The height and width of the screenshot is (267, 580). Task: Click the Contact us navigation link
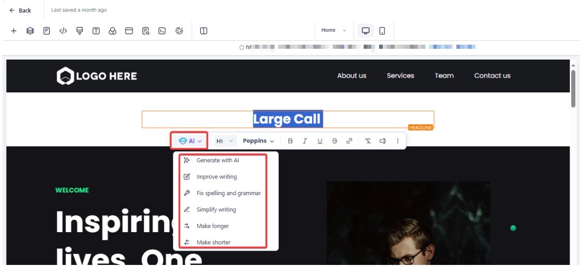[492, 75]
